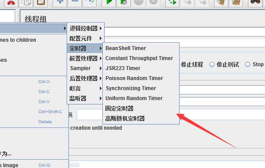Expand the 前置处理器 submenu
This screenshot has height=168, width=265.
[x=85, y=58]
